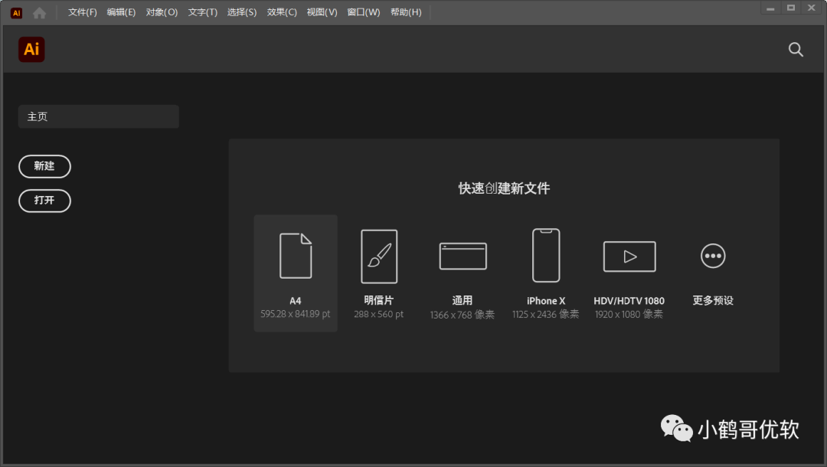Select the 通用 web preset icon
The width and height of the screenshot is (827, 467).
coord(463,255)
